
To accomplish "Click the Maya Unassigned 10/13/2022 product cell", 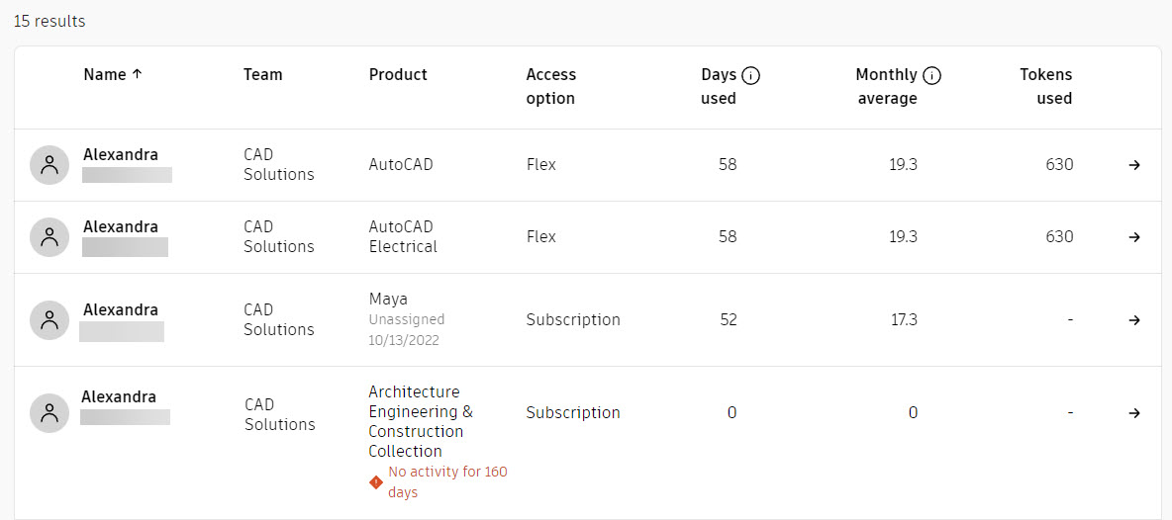I will (x=407, y=319).
